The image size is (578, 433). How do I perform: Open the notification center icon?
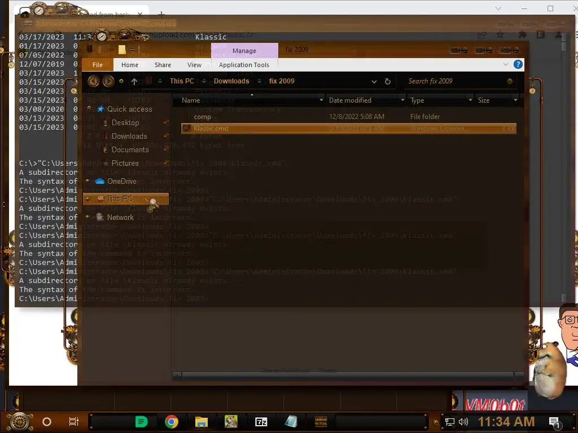pos(554,422)
